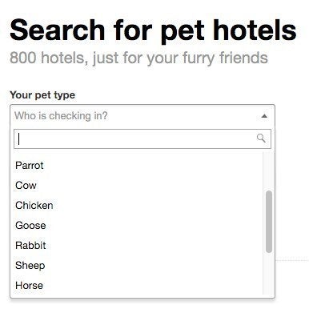
Task: Click the 'Who is checking in?' placeholder
Action: click(x=61, y=116)
